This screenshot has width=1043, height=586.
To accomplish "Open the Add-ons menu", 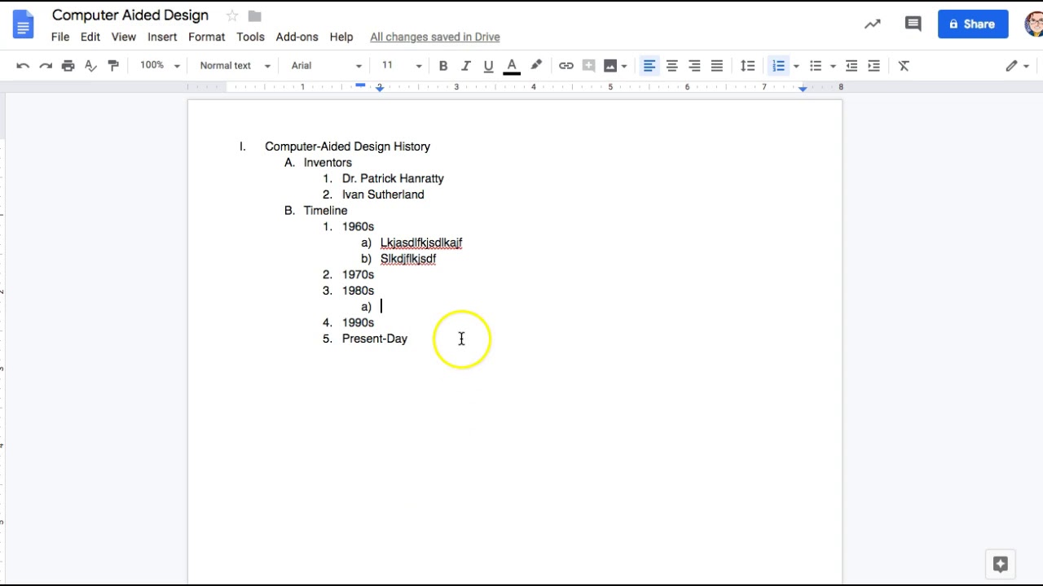I will click(x=297, y=37).
